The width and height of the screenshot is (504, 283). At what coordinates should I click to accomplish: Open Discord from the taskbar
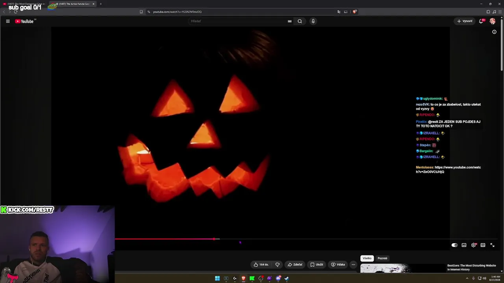tap(278, 278)
